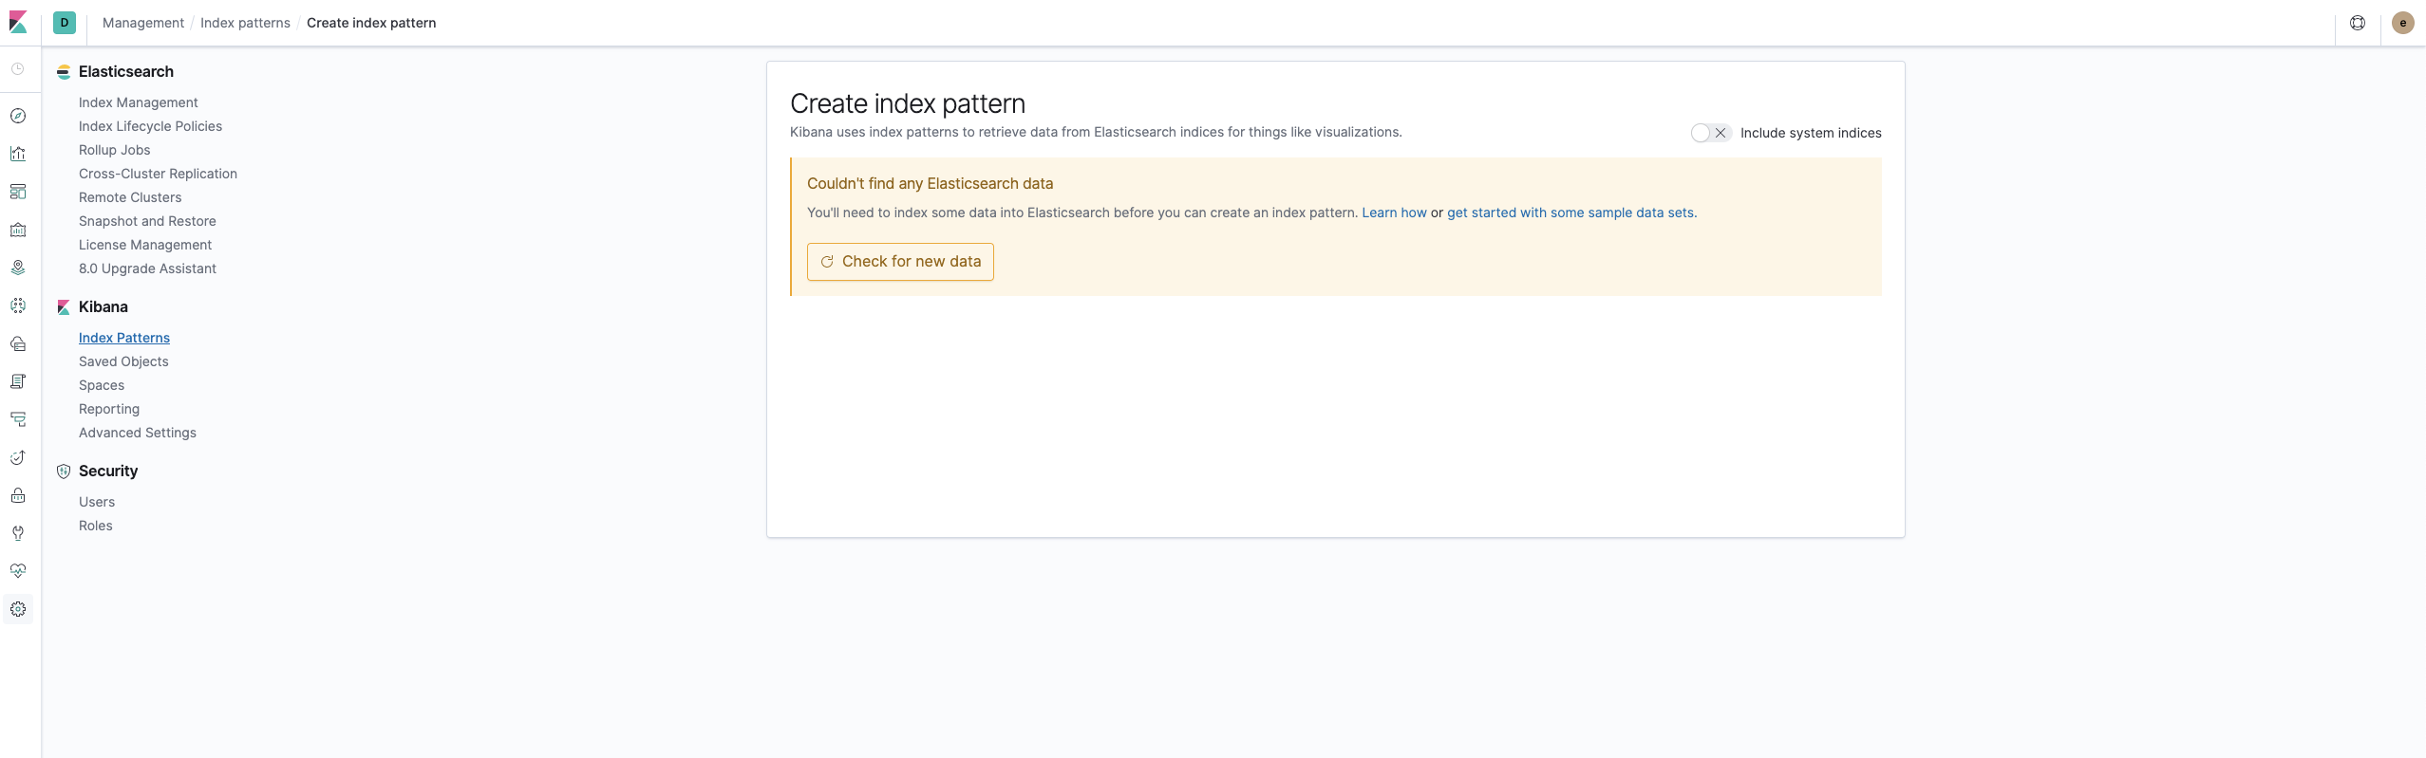Toggle Include system indices switch
This screenshot has width=2426, height=758.
1711,133
